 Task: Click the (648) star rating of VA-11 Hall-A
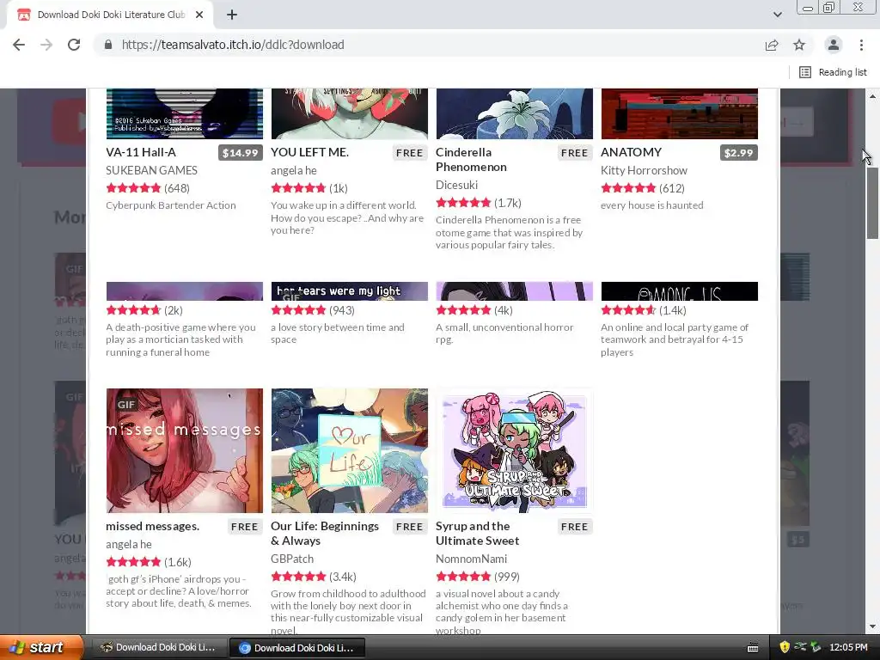click(148, 188)
